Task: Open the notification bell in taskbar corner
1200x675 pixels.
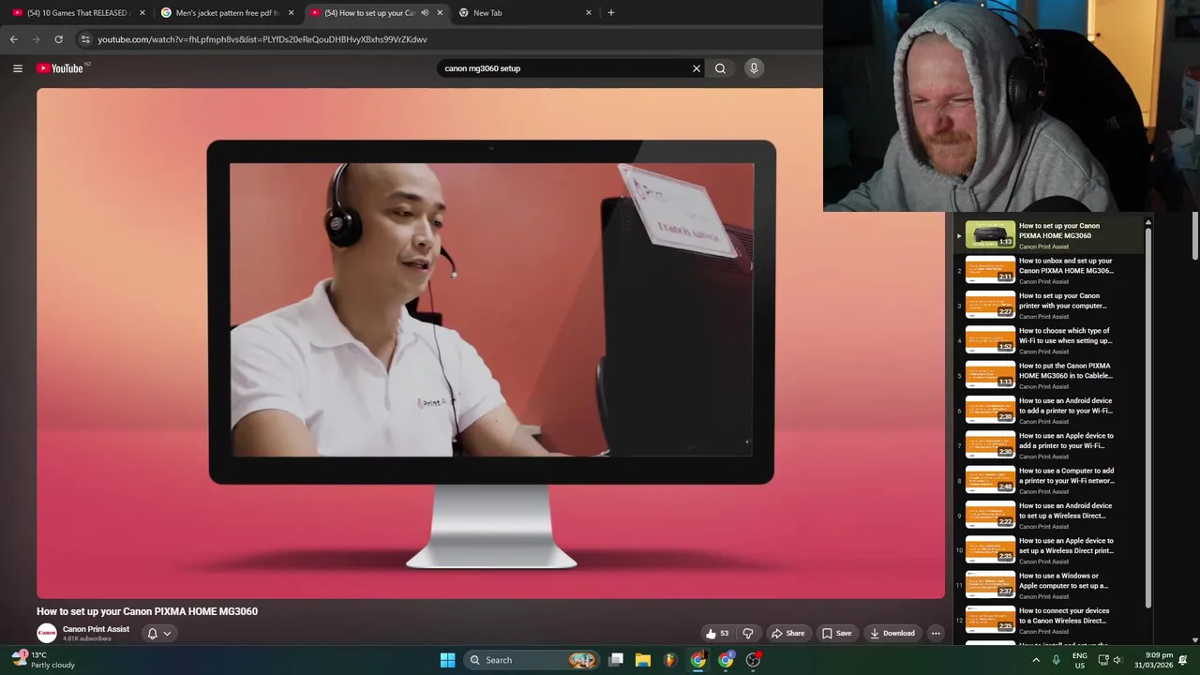Action: click(1183, 660)
